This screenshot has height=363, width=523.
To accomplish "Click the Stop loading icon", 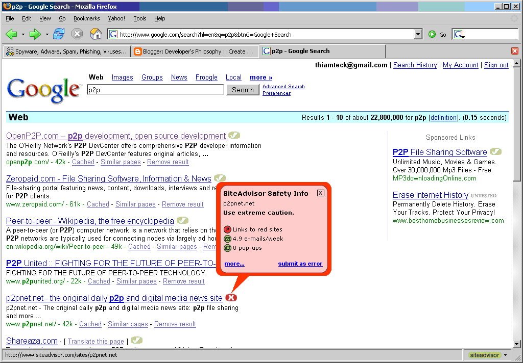I will pyautogui.click(x=77, y=34).
